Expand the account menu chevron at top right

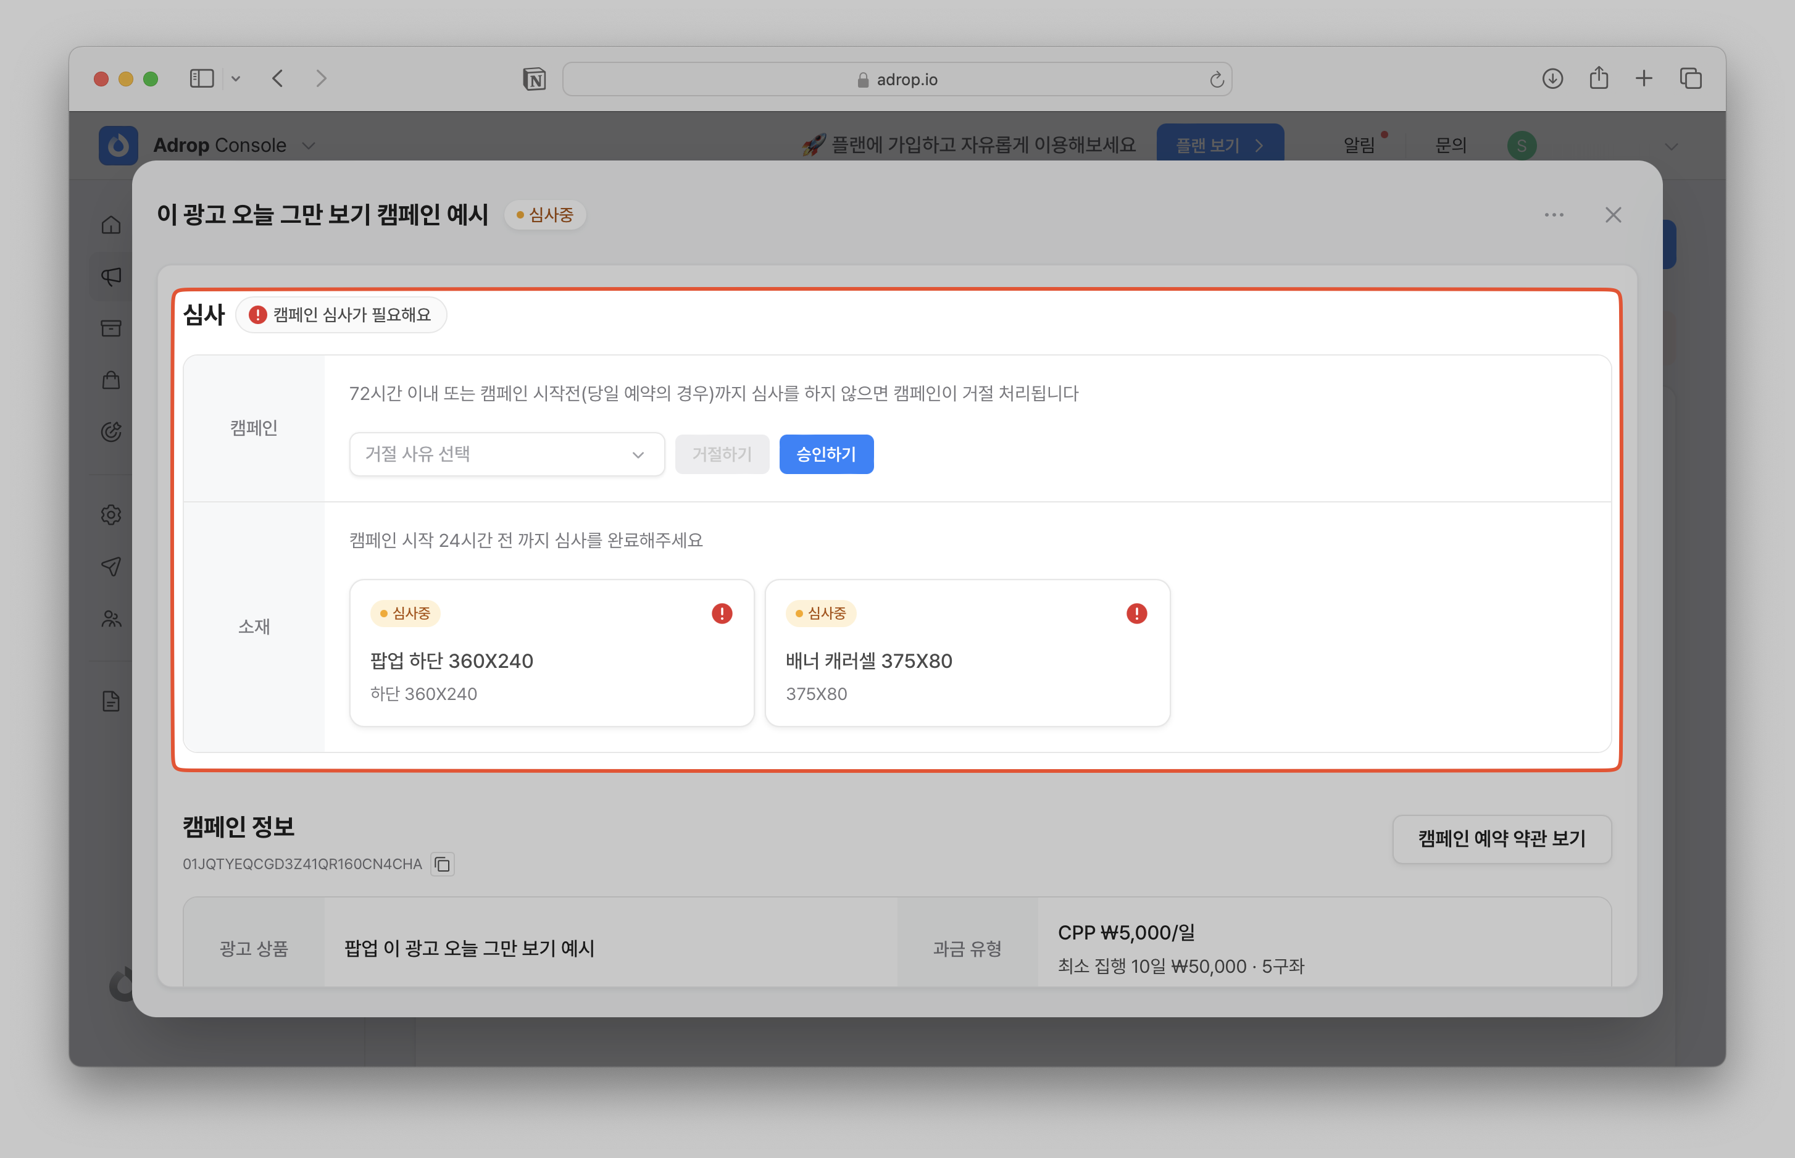click(1671, 147)
